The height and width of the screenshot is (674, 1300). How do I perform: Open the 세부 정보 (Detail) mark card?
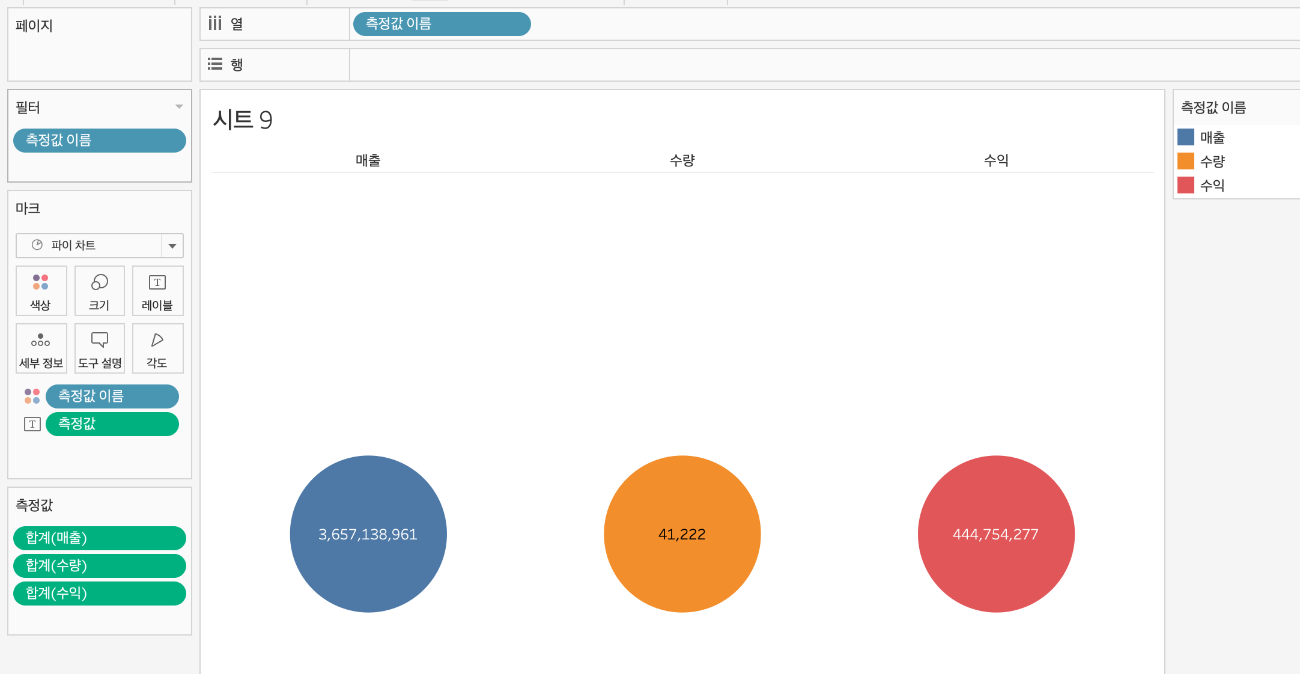[x=41, y=348]
